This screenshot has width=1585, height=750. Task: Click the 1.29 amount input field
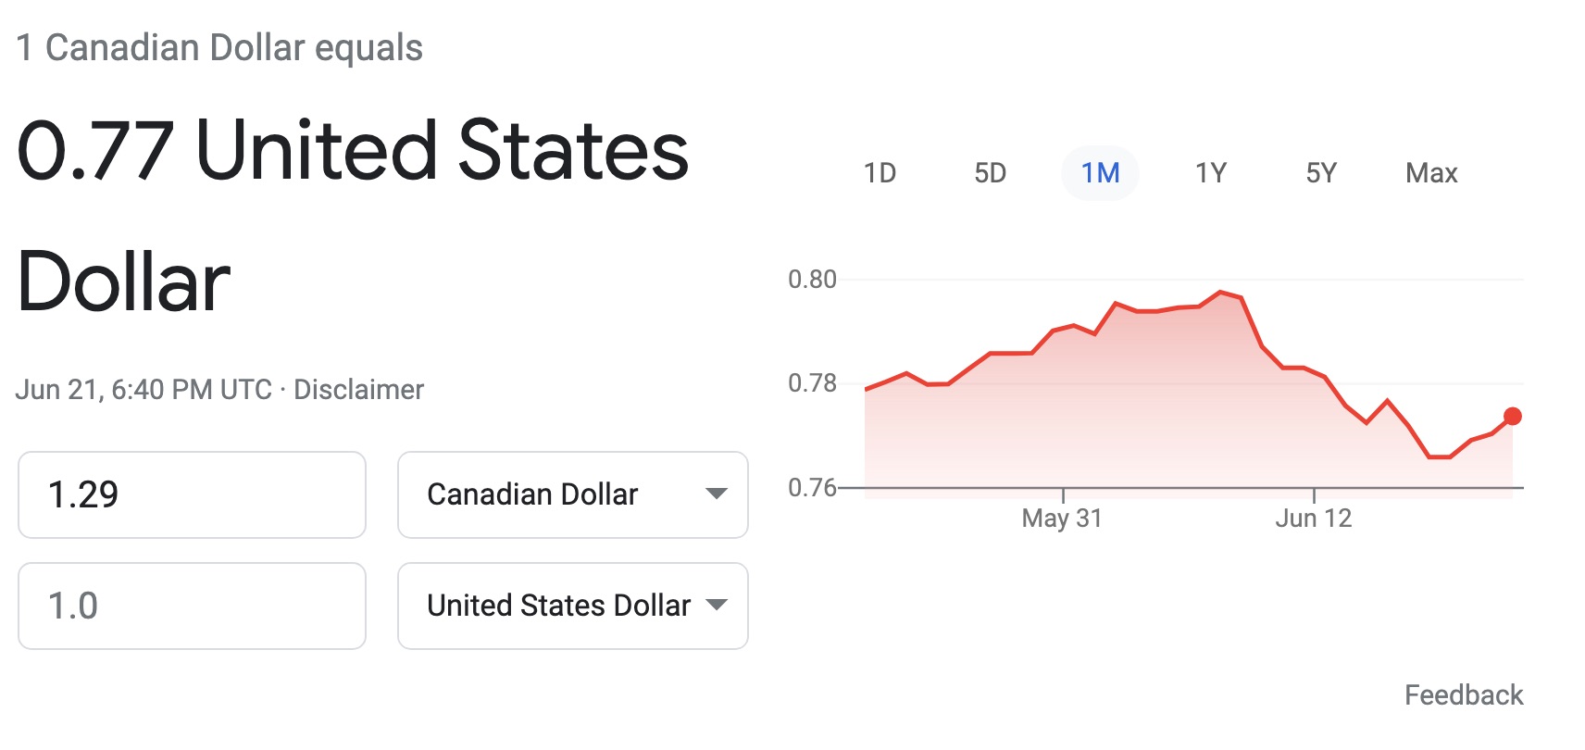(192, 494)
